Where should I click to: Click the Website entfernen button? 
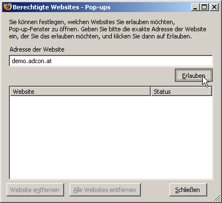click(x=35, y=190)
